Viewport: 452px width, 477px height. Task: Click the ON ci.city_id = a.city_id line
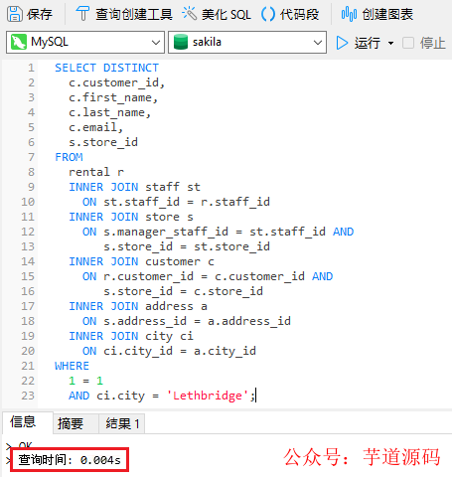pos(169,351)
